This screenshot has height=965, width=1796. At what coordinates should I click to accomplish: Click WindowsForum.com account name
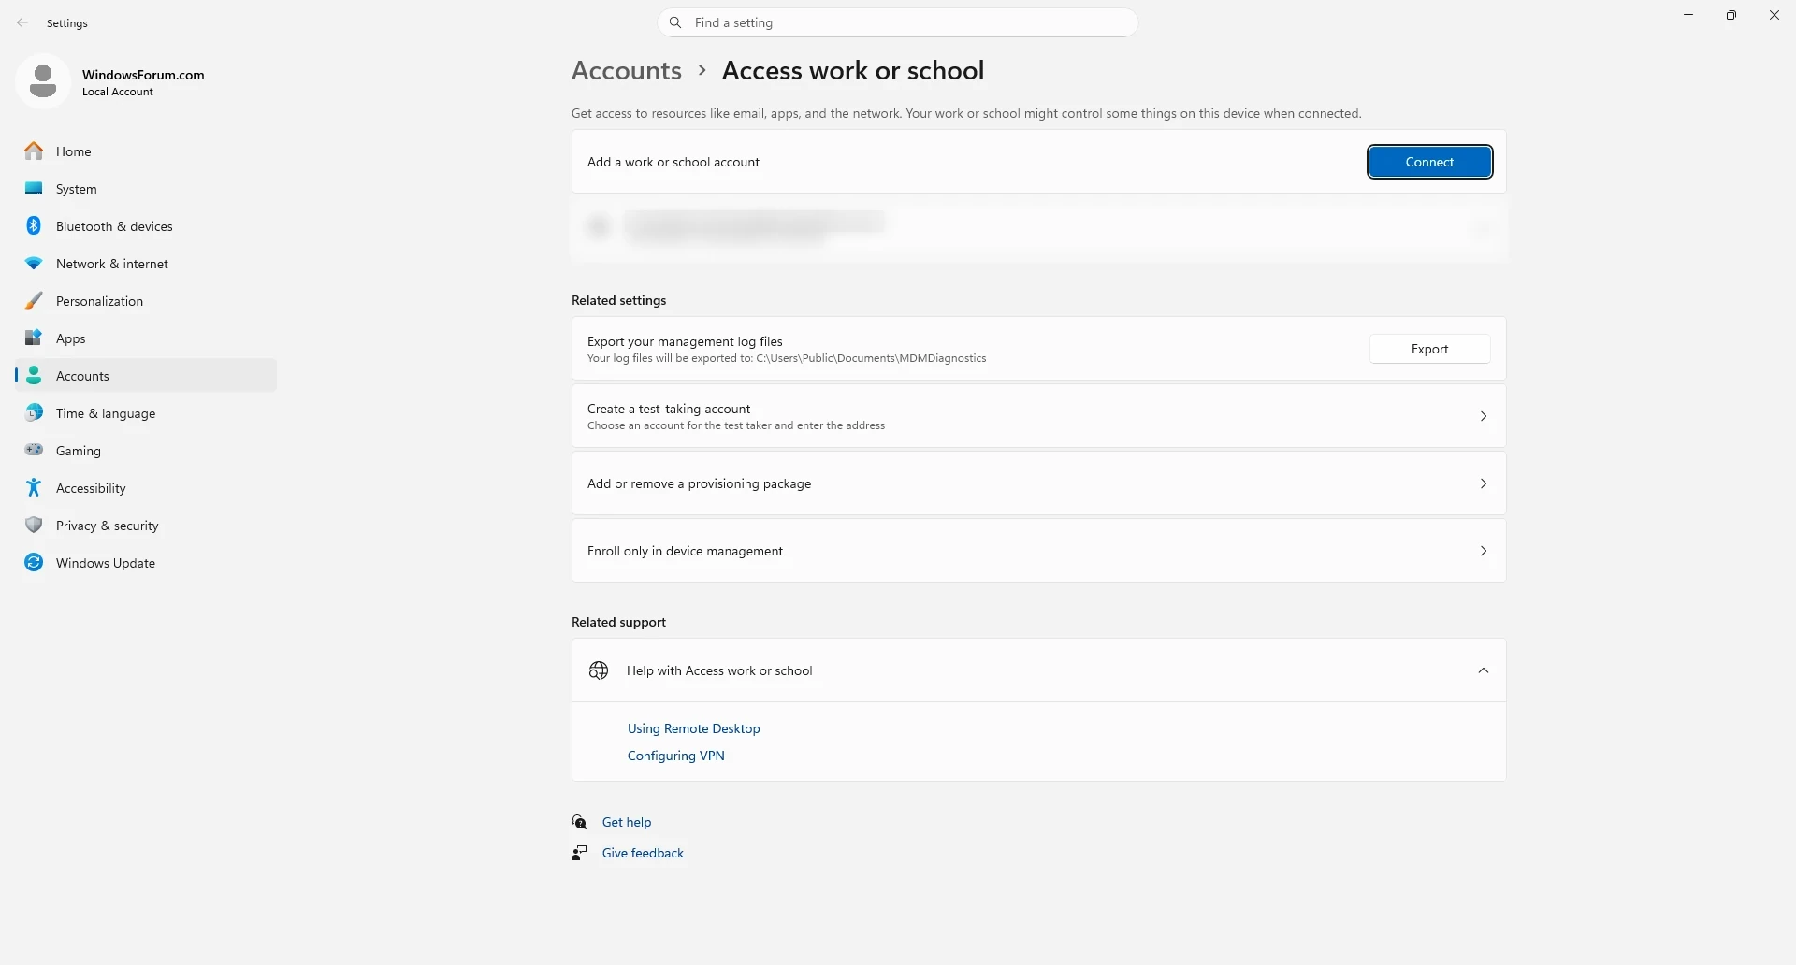pos(143,75)
